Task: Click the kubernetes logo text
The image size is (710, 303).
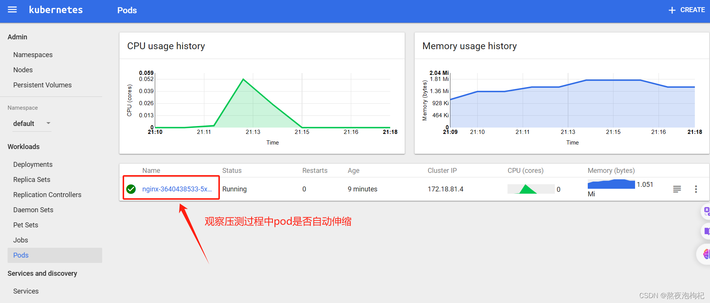Action: pos(56,10)
